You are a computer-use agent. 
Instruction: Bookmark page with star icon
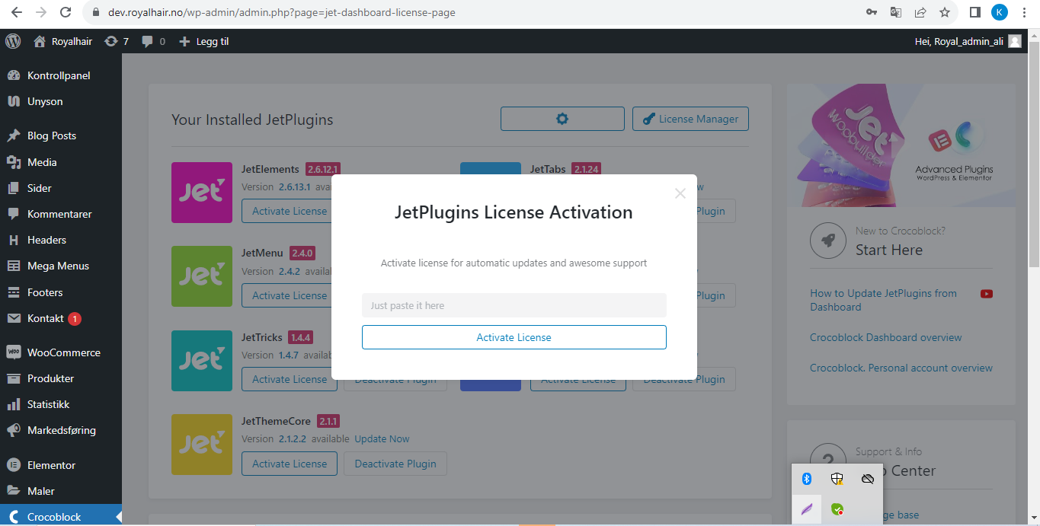[x=945, y=12]
